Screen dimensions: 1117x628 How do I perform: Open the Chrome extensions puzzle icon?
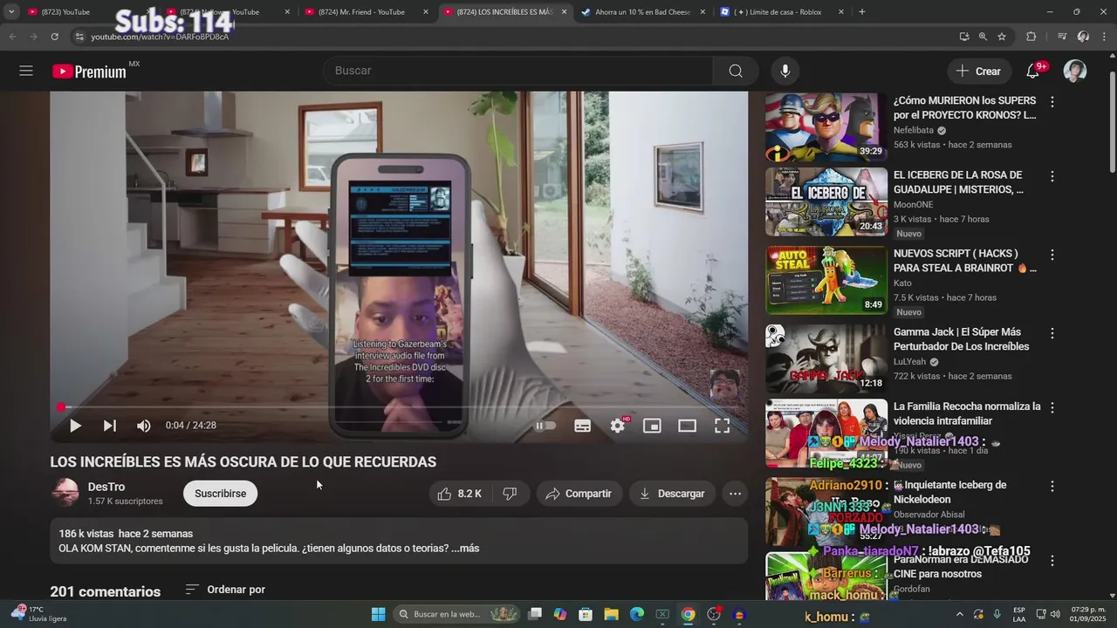[x=1031, y=37]
